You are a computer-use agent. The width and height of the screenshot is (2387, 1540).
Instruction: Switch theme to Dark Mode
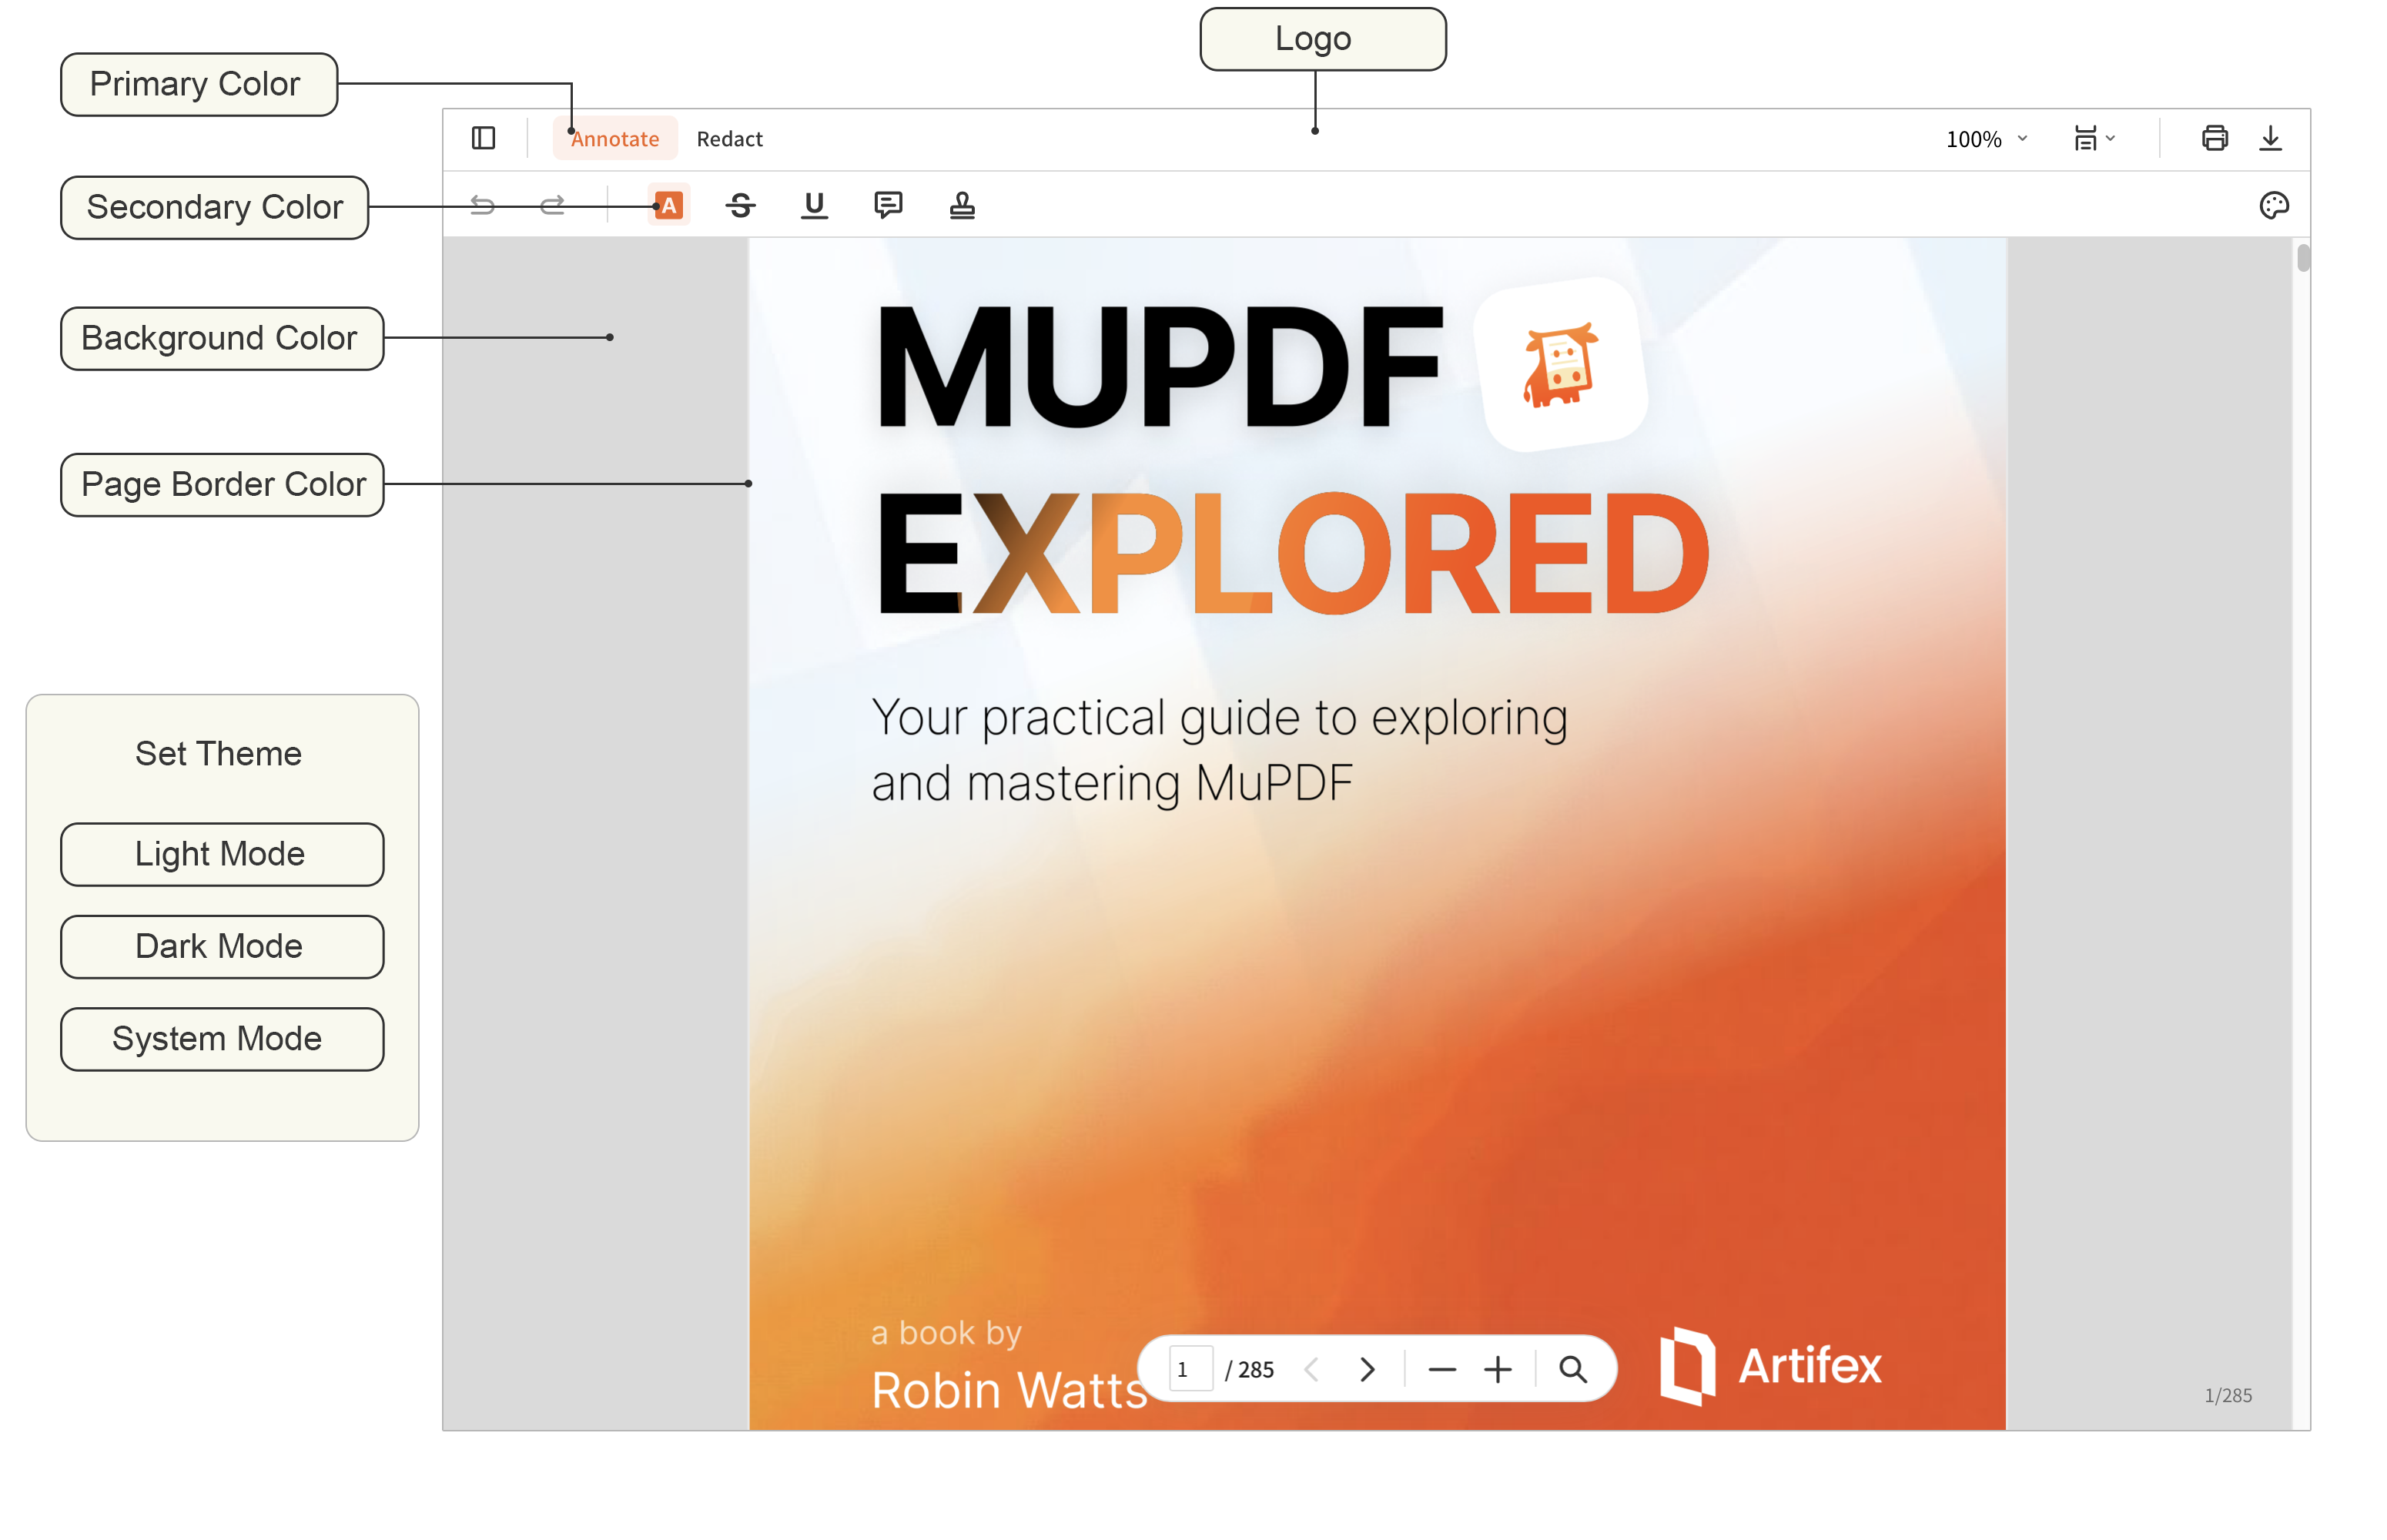click(222, 946)
